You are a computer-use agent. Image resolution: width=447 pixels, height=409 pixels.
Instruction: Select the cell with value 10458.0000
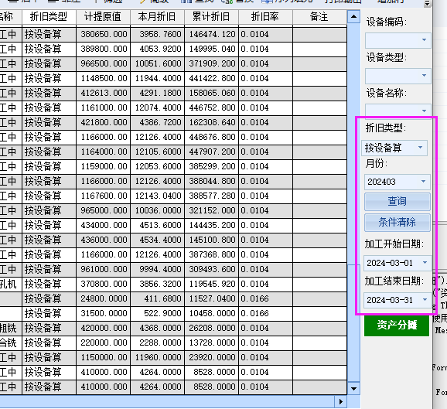[x=212, y=314]
